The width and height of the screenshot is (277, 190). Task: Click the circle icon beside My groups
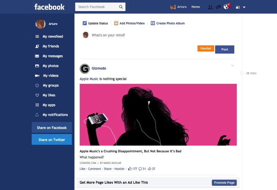tap(37, 85)
